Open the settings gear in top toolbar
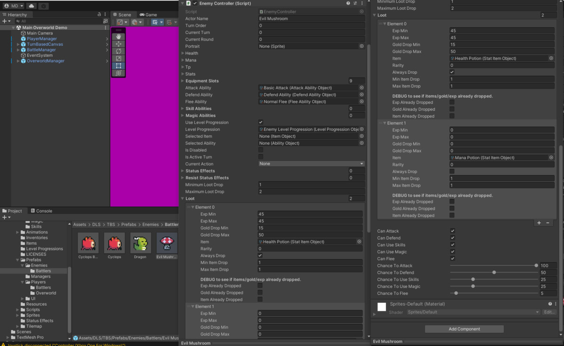 pyautogui.click(x=43, y=6)
